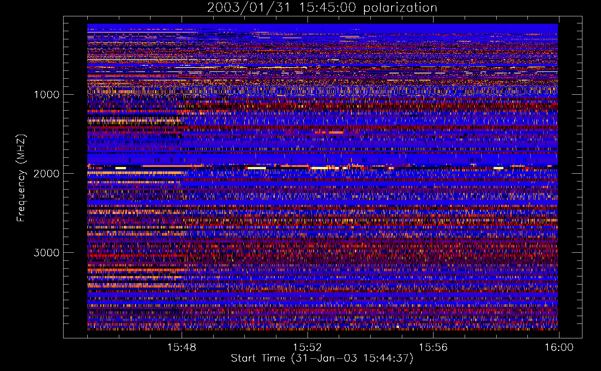Click the "15:52" time tick label
Screen dimensions: 601x371
tap(308, 348)
